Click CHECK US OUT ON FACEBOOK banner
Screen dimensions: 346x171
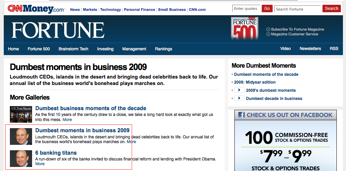[286, 115]
